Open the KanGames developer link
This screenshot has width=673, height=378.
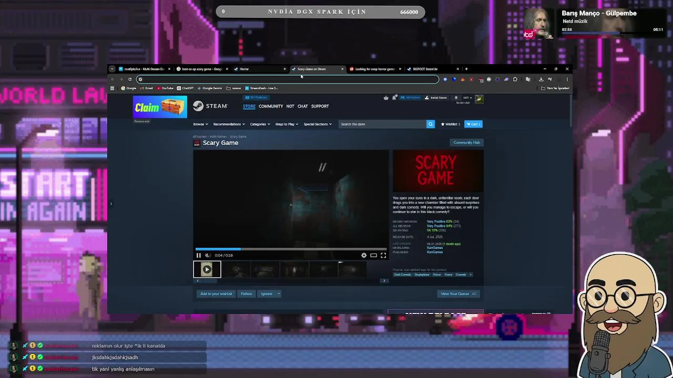tap(435, 248)
